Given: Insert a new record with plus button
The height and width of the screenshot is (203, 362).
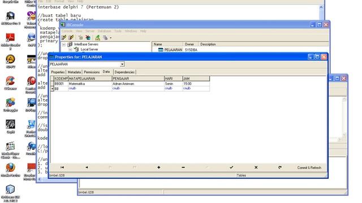Looking at the screenshot, I should click(x=158, y=167).
